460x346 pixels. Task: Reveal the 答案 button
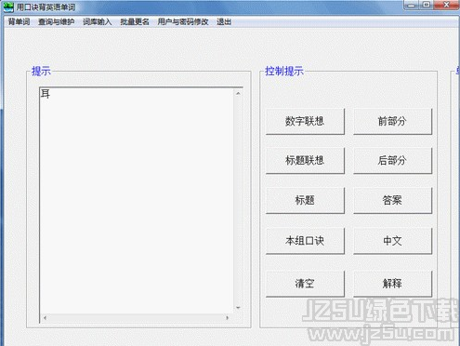[392, 200]
